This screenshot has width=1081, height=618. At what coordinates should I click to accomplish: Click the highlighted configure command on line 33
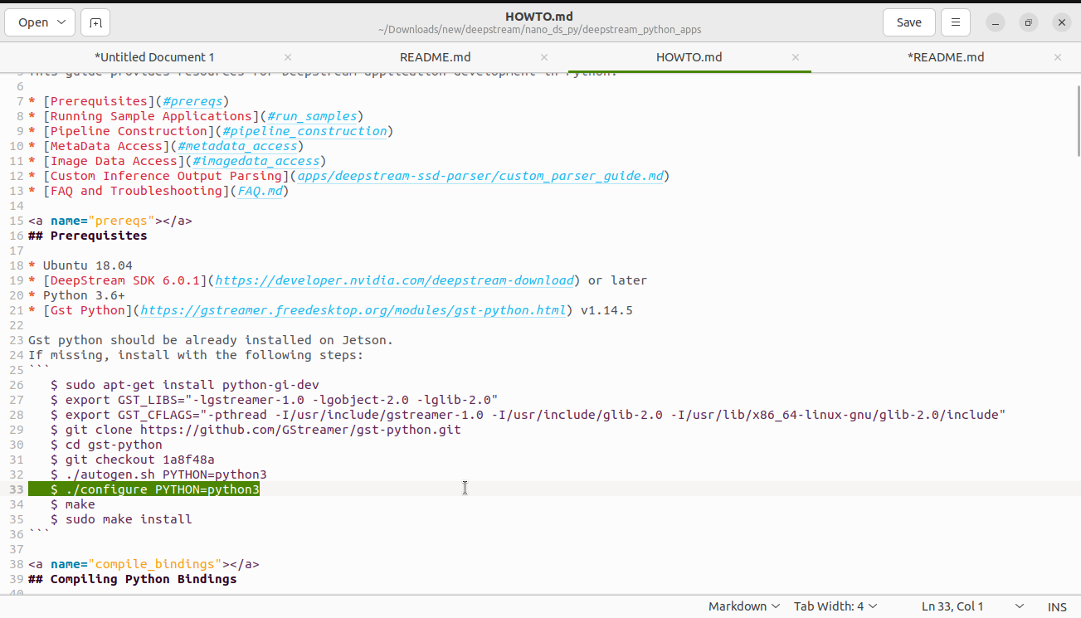coord(156,489)
